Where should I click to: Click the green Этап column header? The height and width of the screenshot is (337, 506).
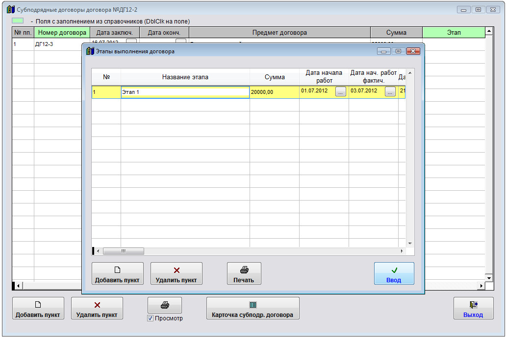(x=454, y=32)
